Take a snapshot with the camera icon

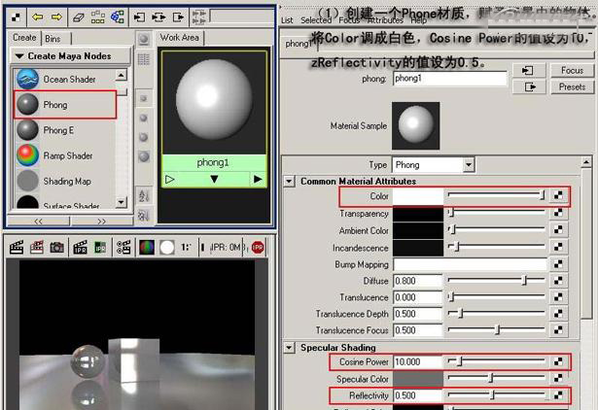56,248
